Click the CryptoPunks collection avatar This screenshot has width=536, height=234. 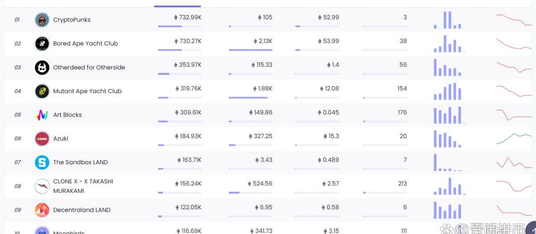pyautogui.click(x=42, y=20)
